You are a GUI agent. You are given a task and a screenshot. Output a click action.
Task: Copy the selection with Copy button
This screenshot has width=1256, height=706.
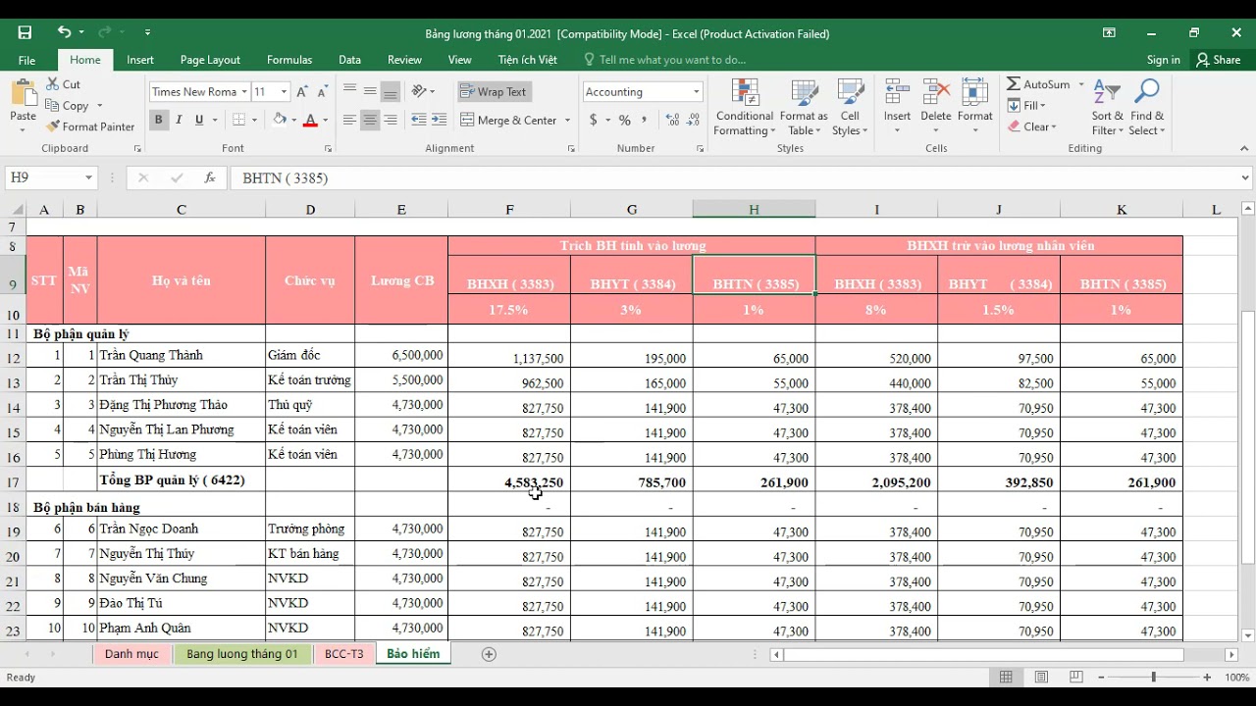68,106
